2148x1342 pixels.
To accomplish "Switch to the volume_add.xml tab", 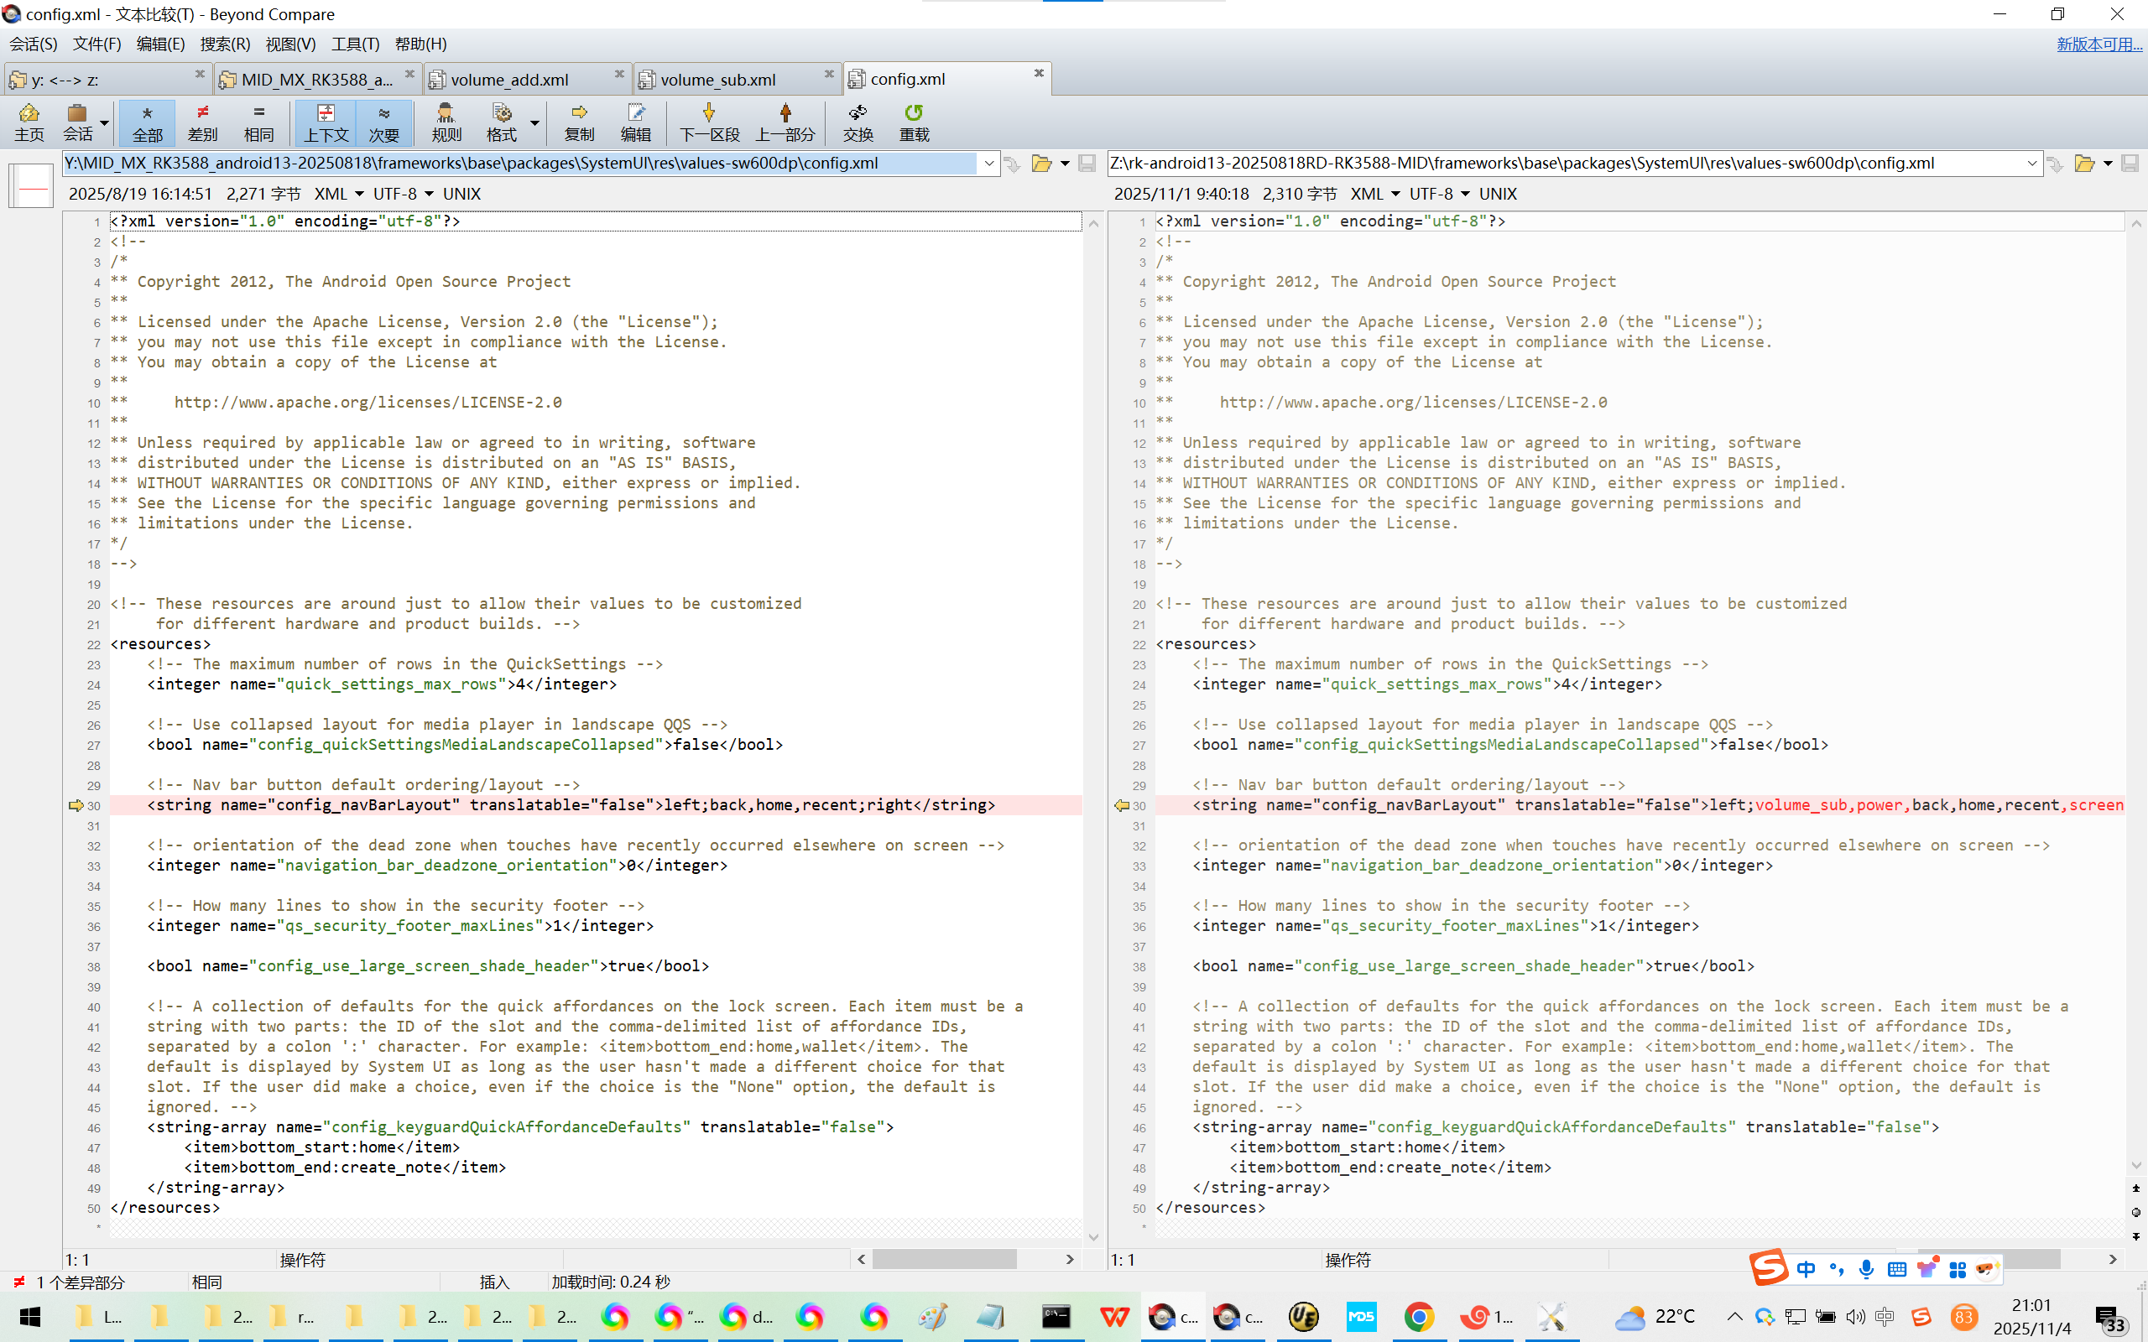I will [509, 80].
